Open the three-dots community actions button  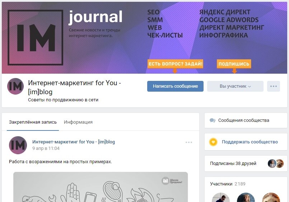[x=274, y=86]
